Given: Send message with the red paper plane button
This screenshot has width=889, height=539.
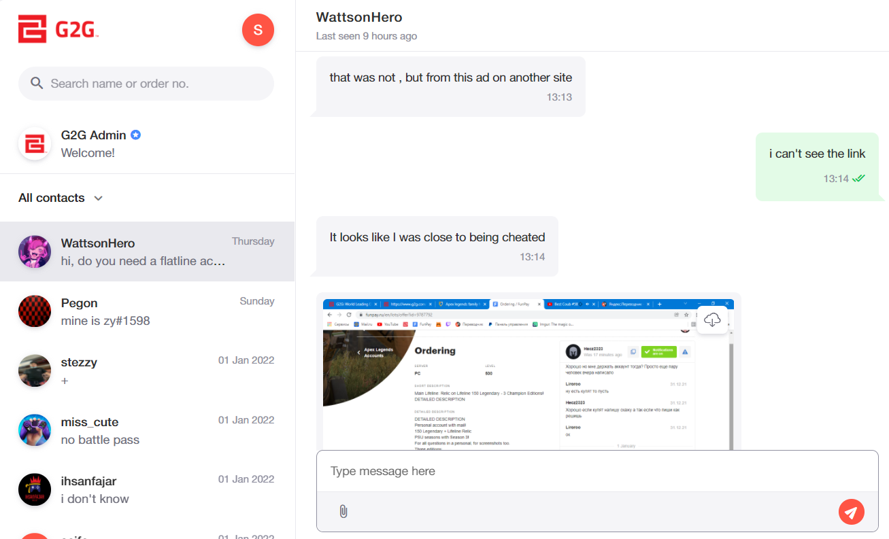Looking at the screenshot, I should (852, 511).
